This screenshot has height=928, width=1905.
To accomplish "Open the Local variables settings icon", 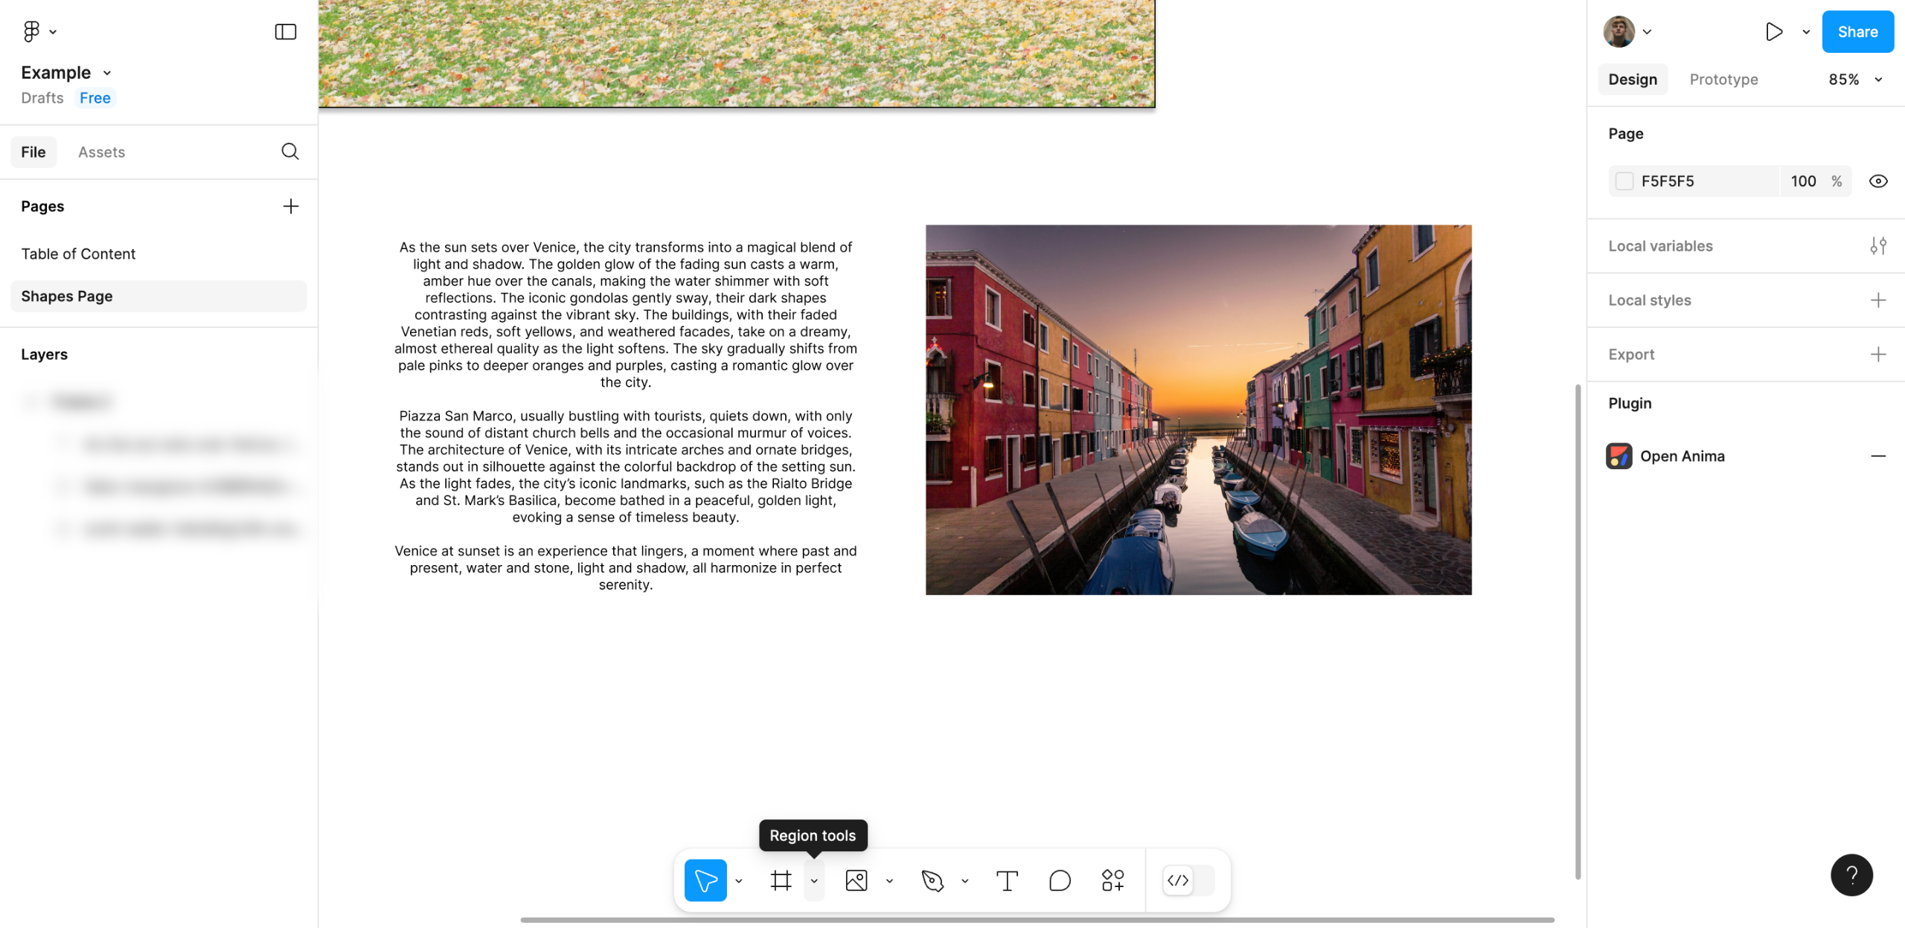I will tap(1877, 246).
